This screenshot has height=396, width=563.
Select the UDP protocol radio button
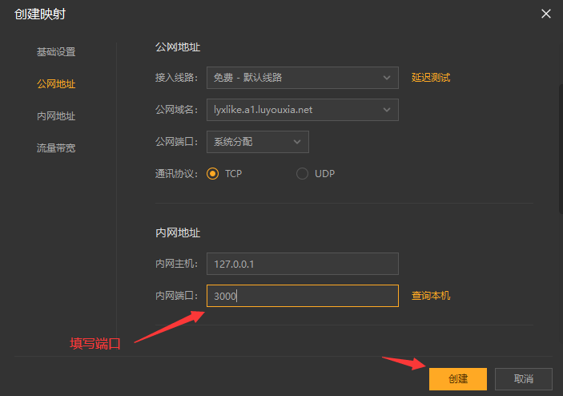point(302,174)
